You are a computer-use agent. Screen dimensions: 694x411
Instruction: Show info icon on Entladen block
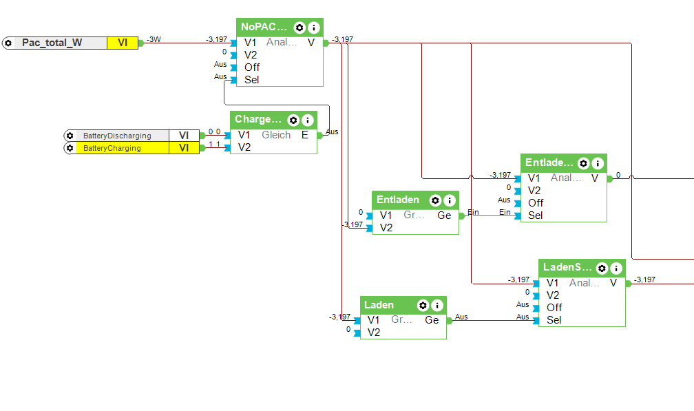[450, 200]
